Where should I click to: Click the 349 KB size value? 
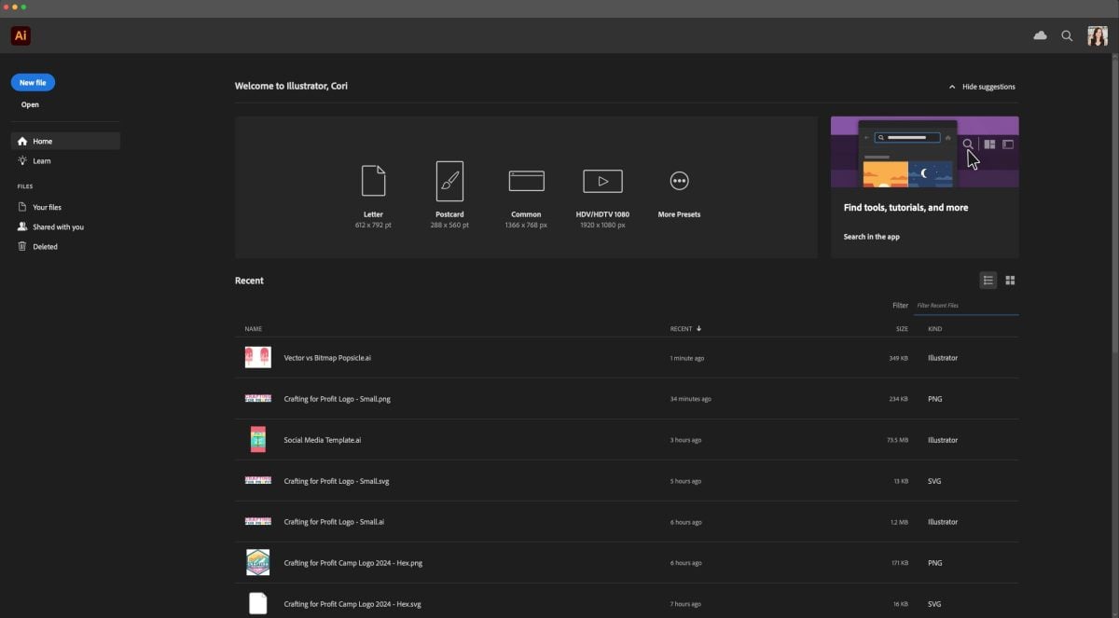898,358
